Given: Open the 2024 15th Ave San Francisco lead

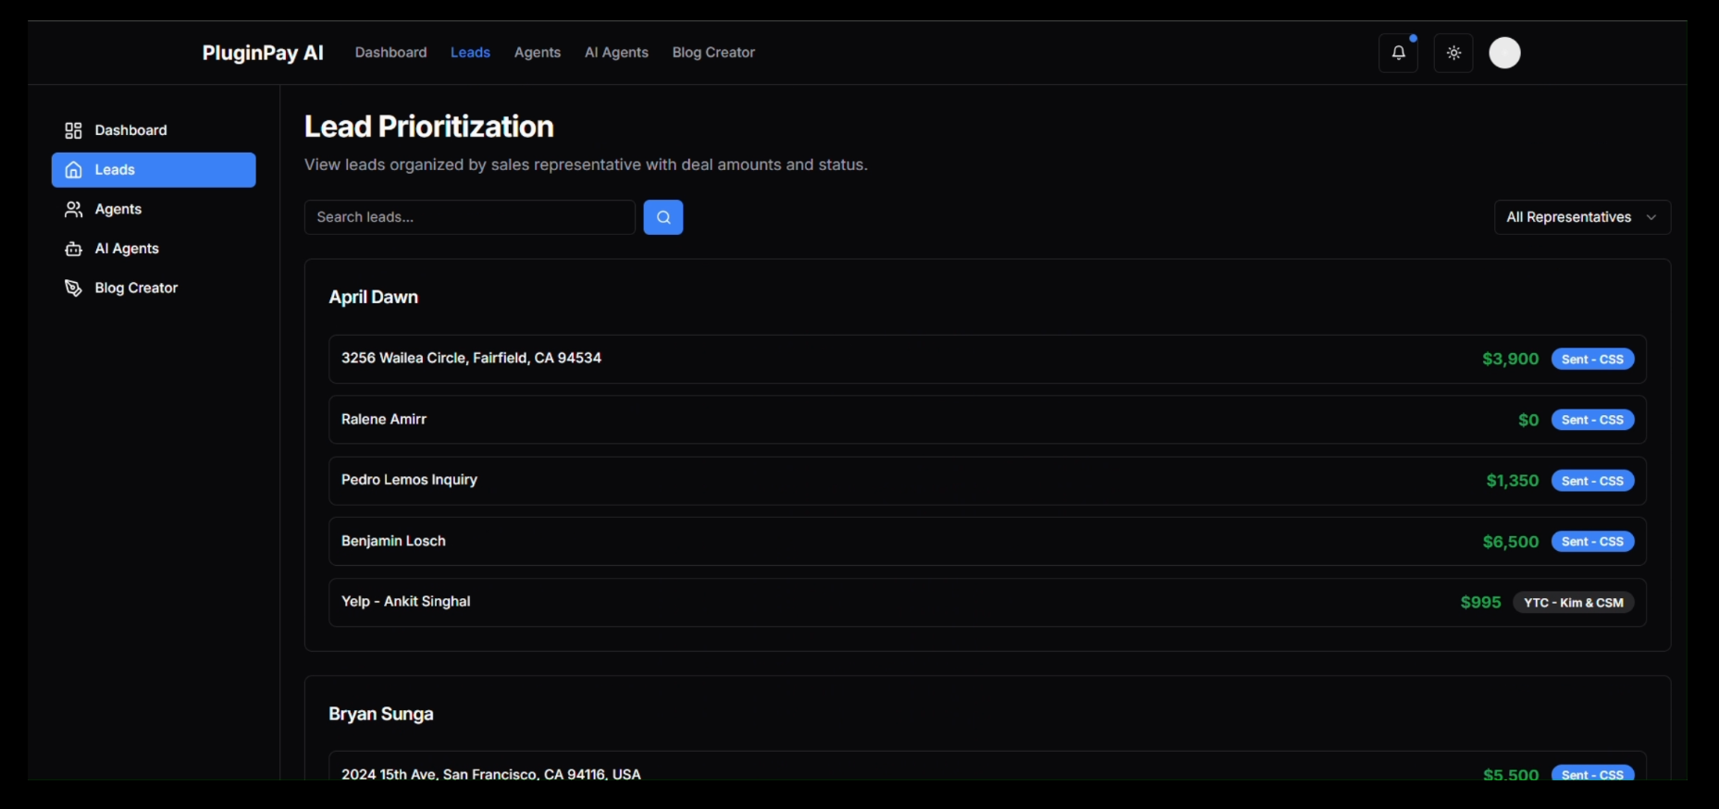Looking at the screenshot, I should click(x=987, y=766).
